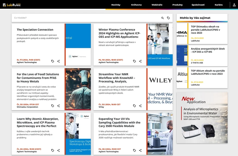238x156 pixels.
Task: Click date 'St, 17.1.2024, 11:00 (CEST)'
Action: coord(28,60)
